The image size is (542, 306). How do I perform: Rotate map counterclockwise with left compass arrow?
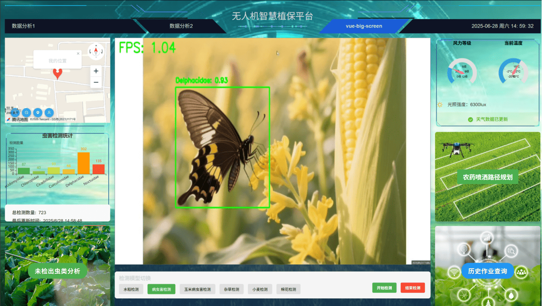pos(90,51)
